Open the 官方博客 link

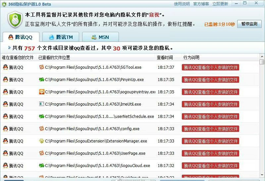pos(201,4)
